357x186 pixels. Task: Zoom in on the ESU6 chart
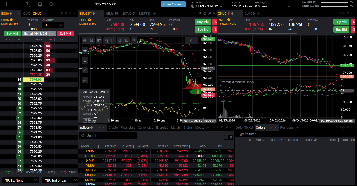(85, 41)
